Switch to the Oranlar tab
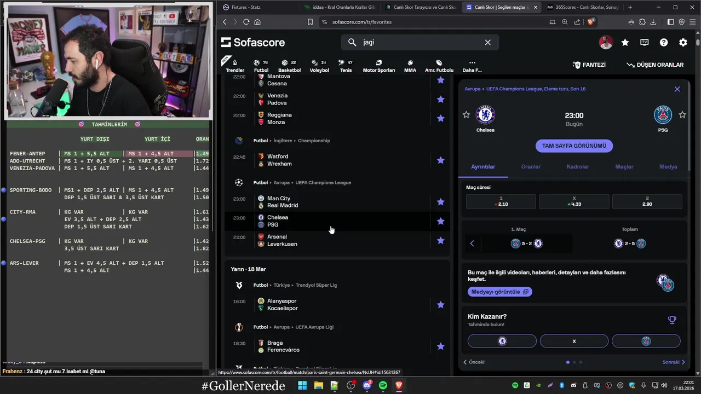This screenshot has height=394, width=701. (x=531, y=166)
